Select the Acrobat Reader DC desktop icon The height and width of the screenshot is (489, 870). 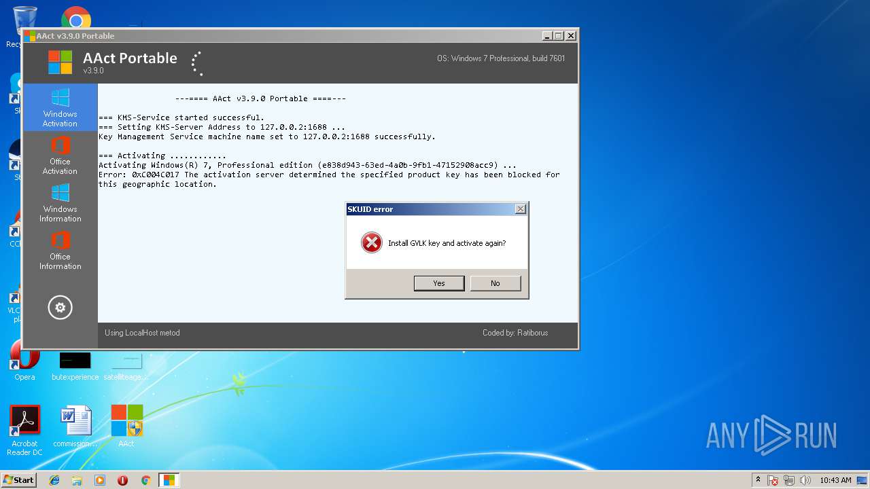coord(24,430)
